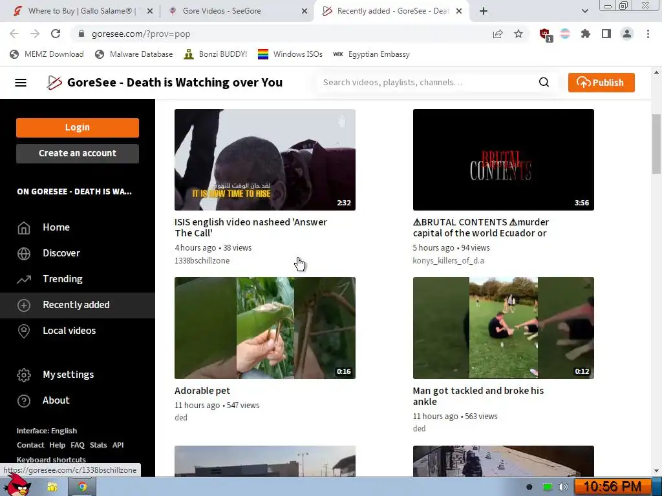
Task: Open the Help footer link
Action: point(57,446)
